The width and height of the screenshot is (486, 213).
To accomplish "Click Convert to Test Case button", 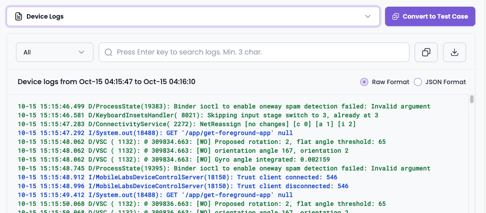I will pyautogui.click(x=430, y=16).
